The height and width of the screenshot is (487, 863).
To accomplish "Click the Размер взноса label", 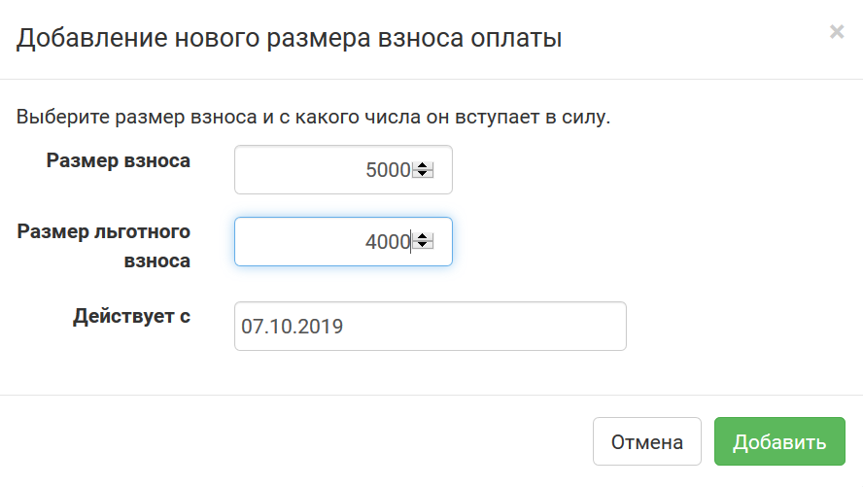I will [x=118, y=161].
